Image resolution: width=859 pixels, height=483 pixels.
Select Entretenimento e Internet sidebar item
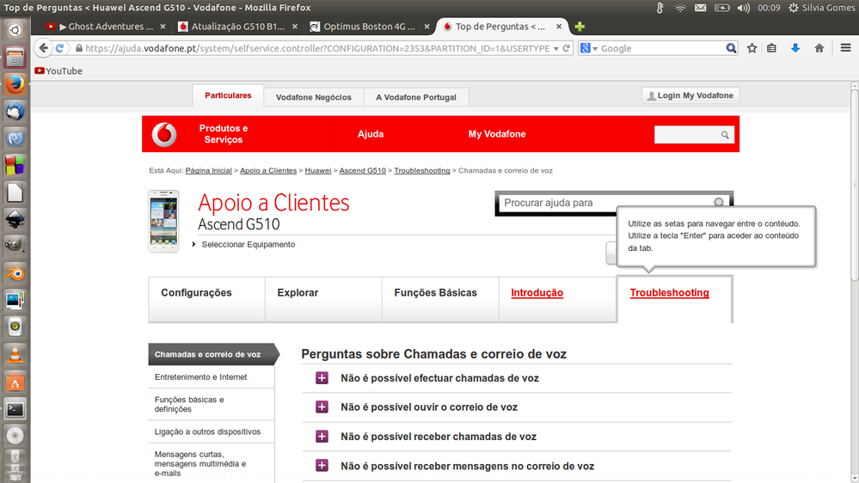[x=211, y=376]
